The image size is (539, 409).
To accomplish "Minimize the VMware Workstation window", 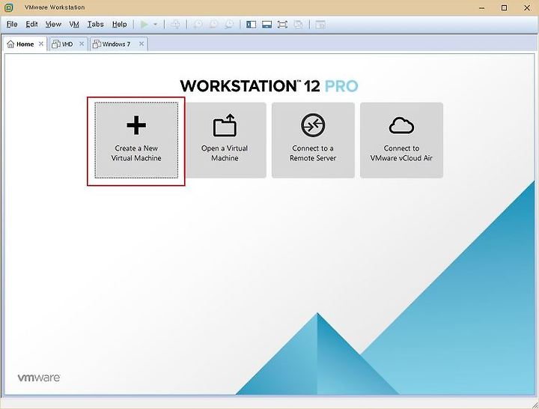I will [x=482, y=7].
